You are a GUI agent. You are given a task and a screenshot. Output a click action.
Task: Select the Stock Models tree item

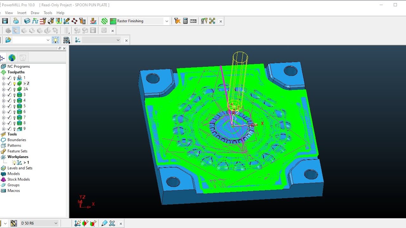click(19, 180)
